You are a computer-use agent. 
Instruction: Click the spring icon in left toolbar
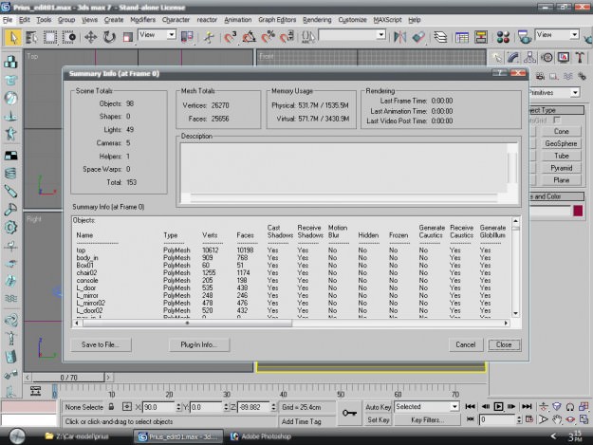pyautogui.click(x=11, y=173)
